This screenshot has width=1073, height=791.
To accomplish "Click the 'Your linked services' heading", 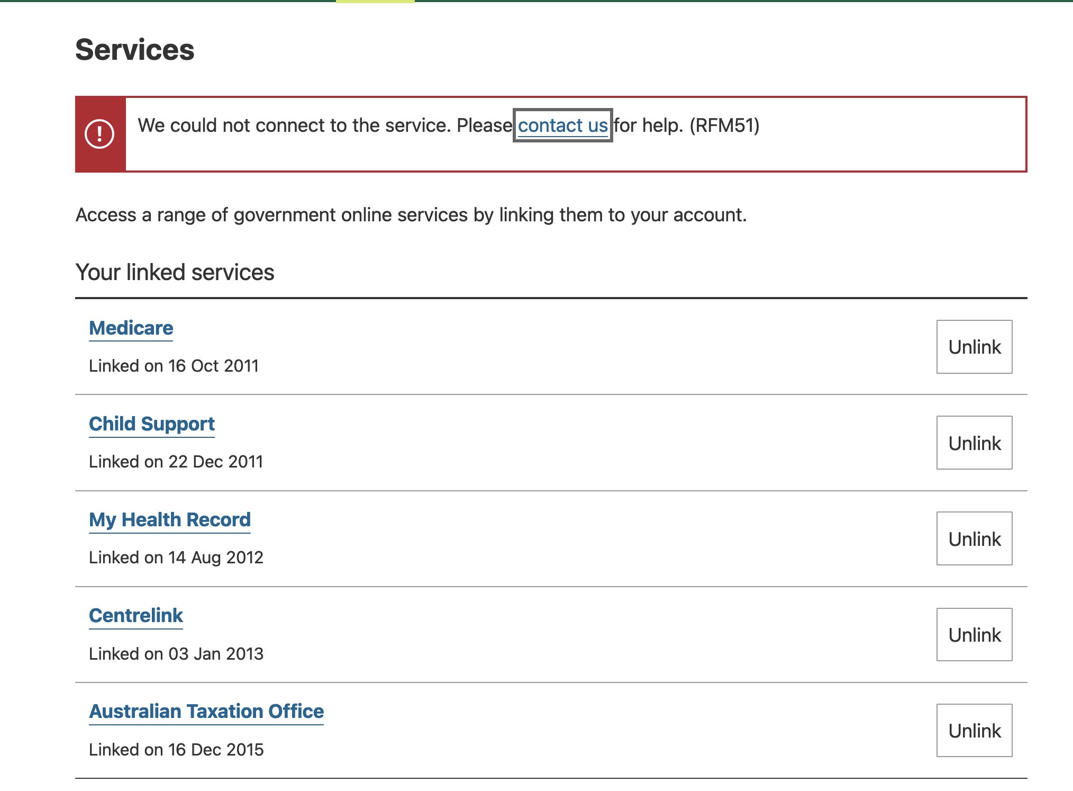I will [x=175, y=272].
